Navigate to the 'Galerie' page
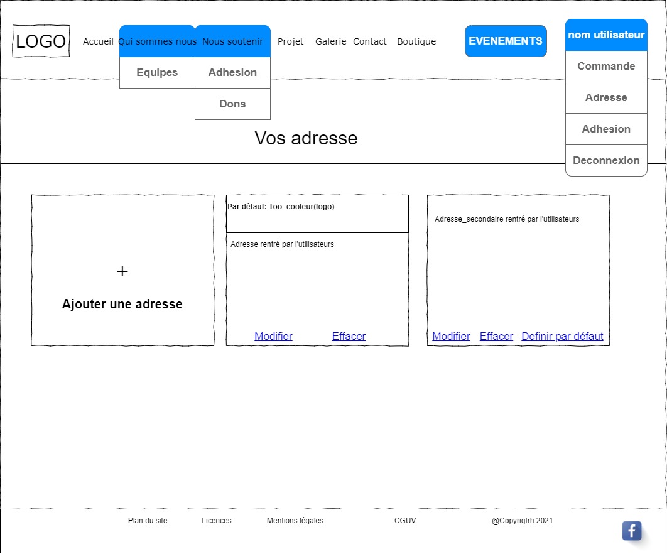Image resolution: width=667 pixels, height=554 pixels. 330,41
